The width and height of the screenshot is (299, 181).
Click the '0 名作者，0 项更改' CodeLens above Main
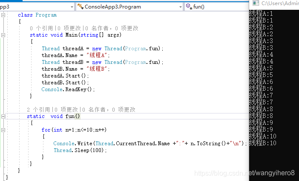point(112,29)
